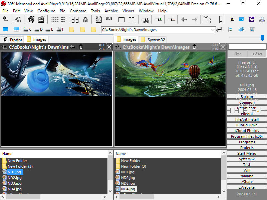This screenshot has width=267, height=200.
Task: Click the spaceship preview image in left pane
Action: (x=57, y=74)
